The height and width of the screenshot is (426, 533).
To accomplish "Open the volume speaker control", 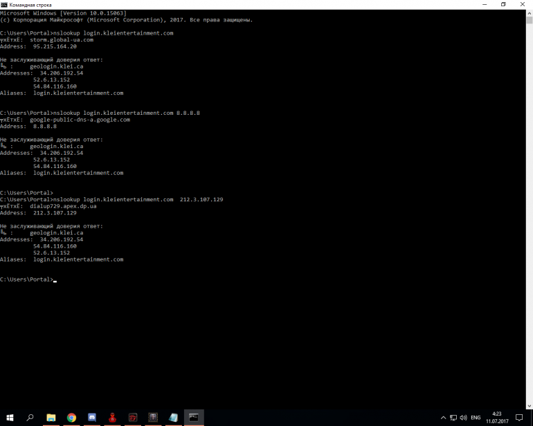I will (464, 418).
